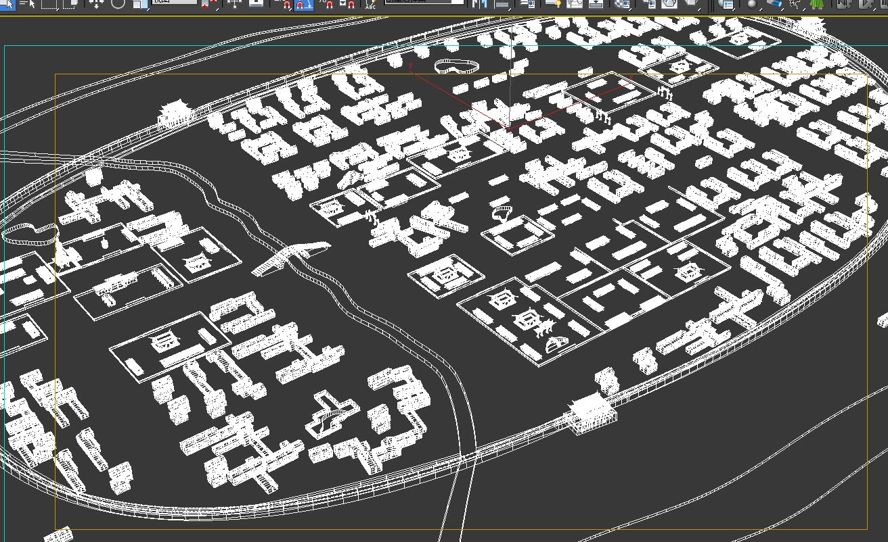The image size is (888, 542).
Task: Activate the Select Object arrow tool
Action: (x=7, y=3)
